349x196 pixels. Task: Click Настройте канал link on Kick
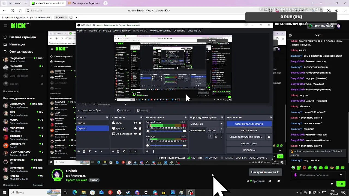pyautogui.click(x=265, y=172)
